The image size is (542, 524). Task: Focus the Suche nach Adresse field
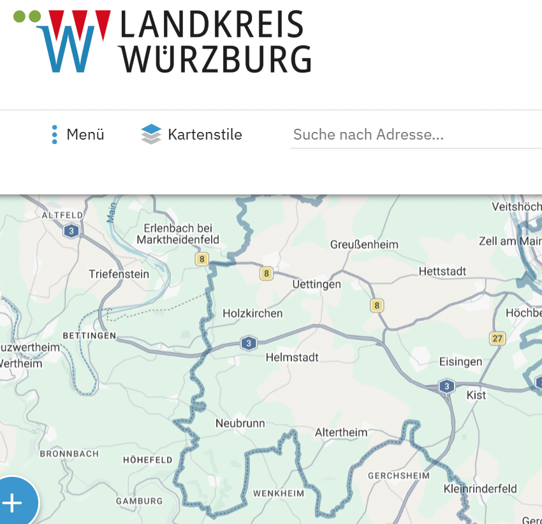click(x=416, y=135)
